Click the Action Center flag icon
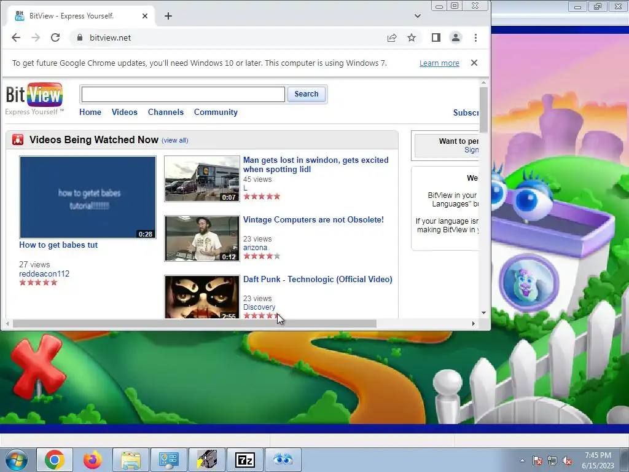This screenshot has width=629, height=472. click(537, 461)
